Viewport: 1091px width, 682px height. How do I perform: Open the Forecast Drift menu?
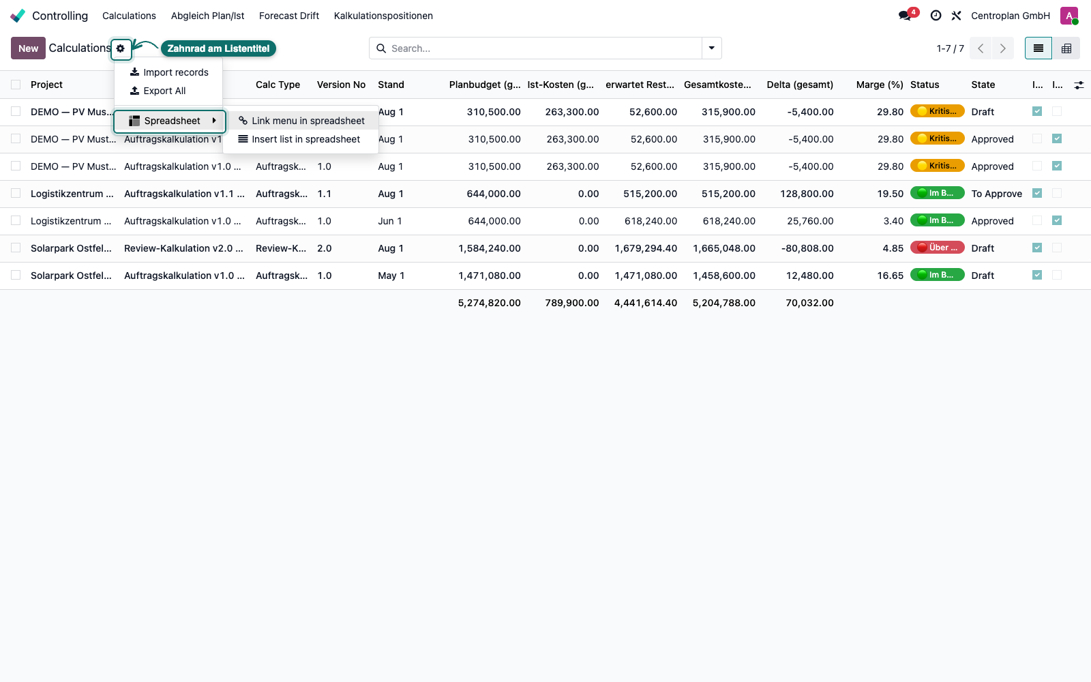289,16
